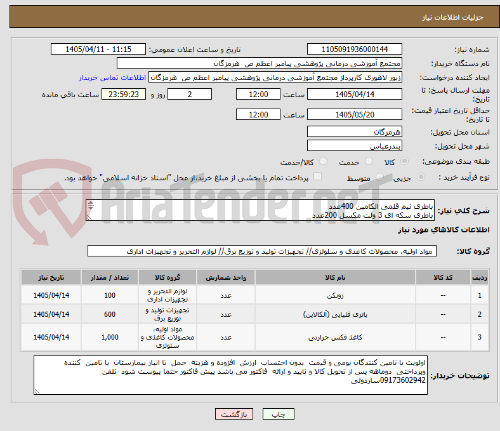
Task: Grab resize handle of general description box
Action: [89, 217]
